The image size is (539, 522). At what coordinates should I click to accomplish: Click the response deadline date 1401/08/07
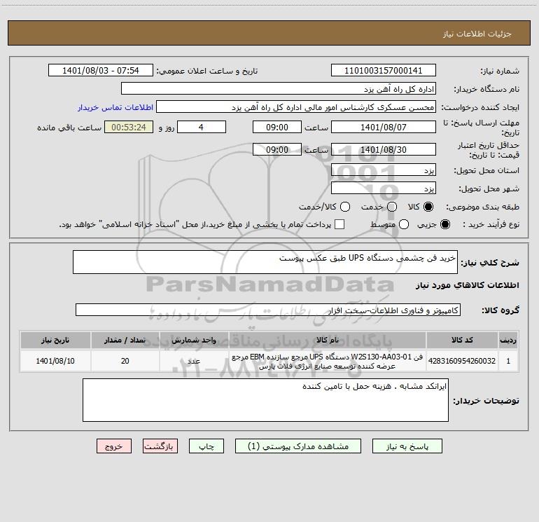pyautogui.click(x=384, y=127)
